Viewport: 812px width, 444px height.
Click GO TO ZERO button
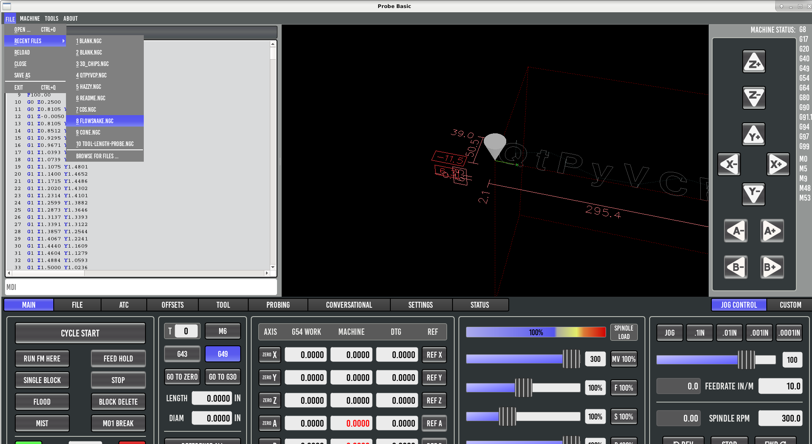[x=182, y=377]
